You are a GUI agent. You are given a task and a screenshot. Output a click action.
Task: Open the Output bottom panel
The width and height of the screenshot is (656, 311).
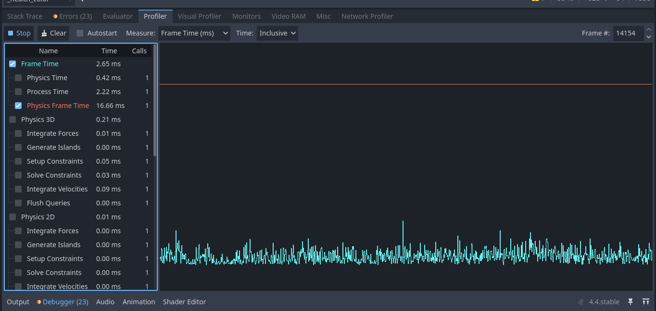click(x=18, y=302)
